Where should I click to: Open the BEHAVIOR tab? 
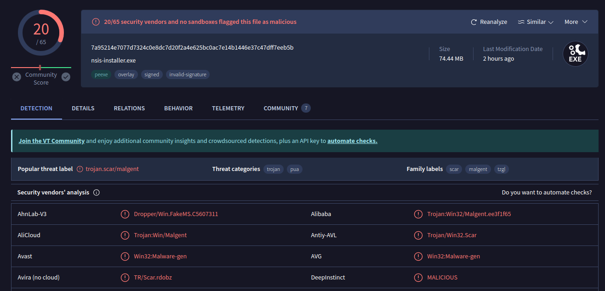(x=178, y=108)
